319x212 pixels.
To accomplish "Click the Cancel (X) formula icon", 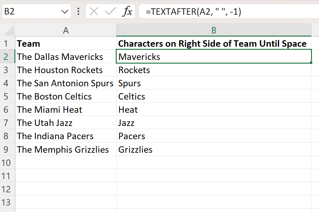I will [94, 11].
